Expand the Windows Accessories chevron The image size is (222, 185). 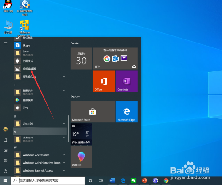pos(64,155)
